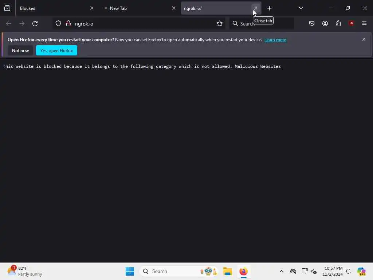Minimize the Firefox window
Screen dimensions: 373x280
point(331,8)
